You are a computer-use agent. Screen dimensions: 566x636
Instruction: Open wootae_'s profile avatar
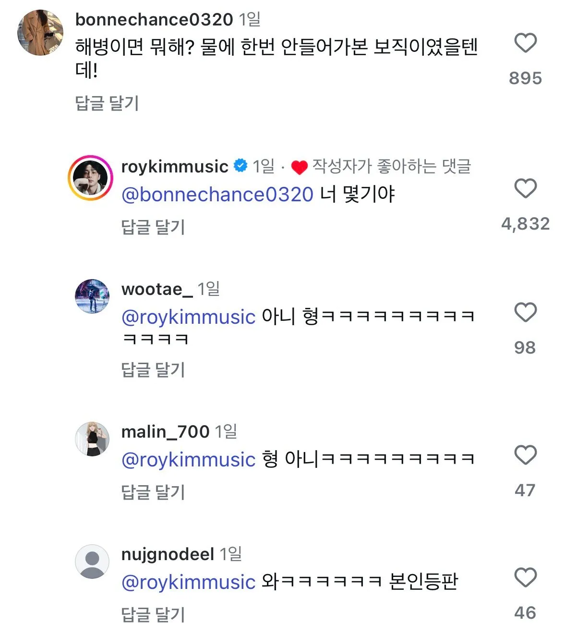click(92, 296)
